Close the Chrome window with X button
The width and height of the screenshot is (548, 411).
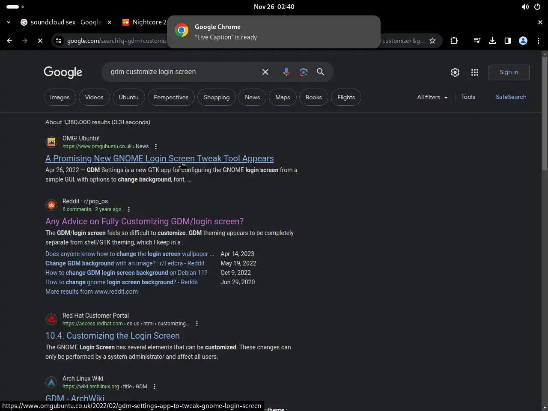pyautogui.click(x=540, y=22)
